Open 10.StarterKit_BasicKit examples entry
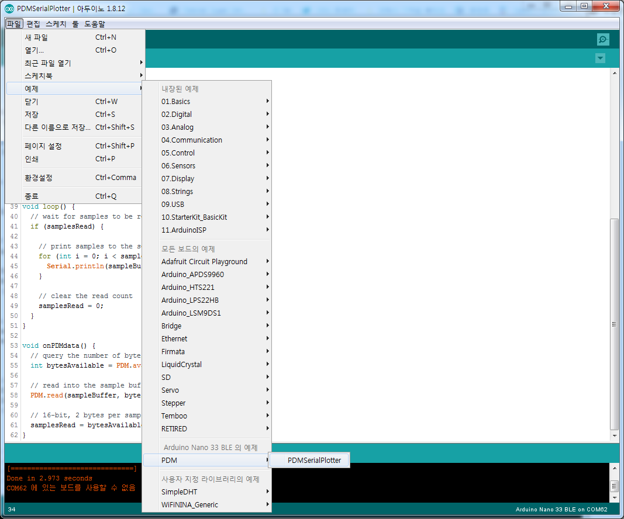Viewport: 624px width, 519px height. [207, 217]
